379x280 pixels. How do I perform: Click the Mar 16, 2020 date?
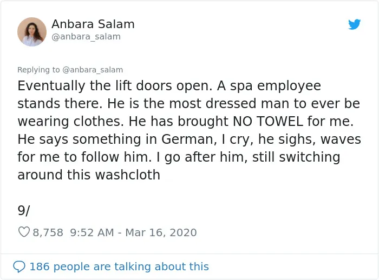coord(161,232)
